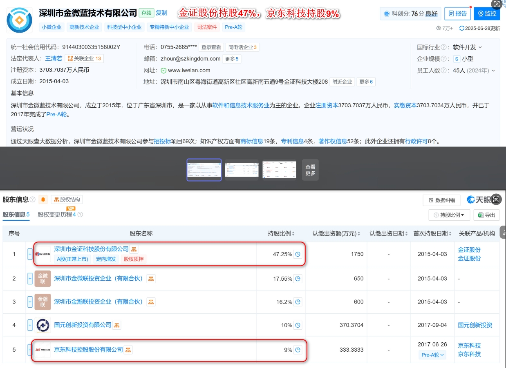
Task: Click the pie chart icon beside 47.25%
Action: pyautogui.click(x=298, y=254)
